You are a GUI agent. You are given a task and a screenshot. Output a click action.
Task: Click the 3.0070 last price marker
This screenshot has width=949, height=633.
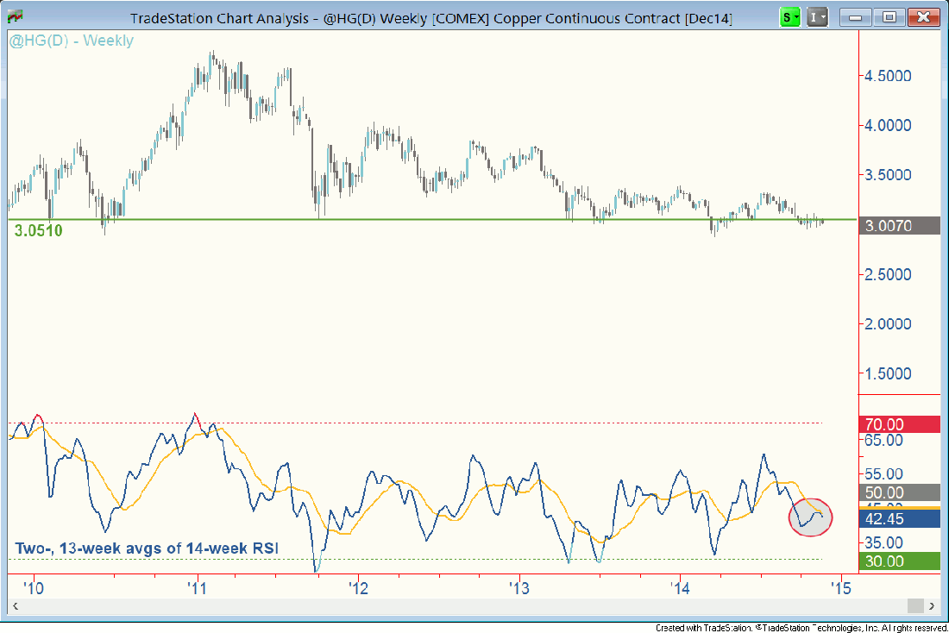(x=900, y=226)
